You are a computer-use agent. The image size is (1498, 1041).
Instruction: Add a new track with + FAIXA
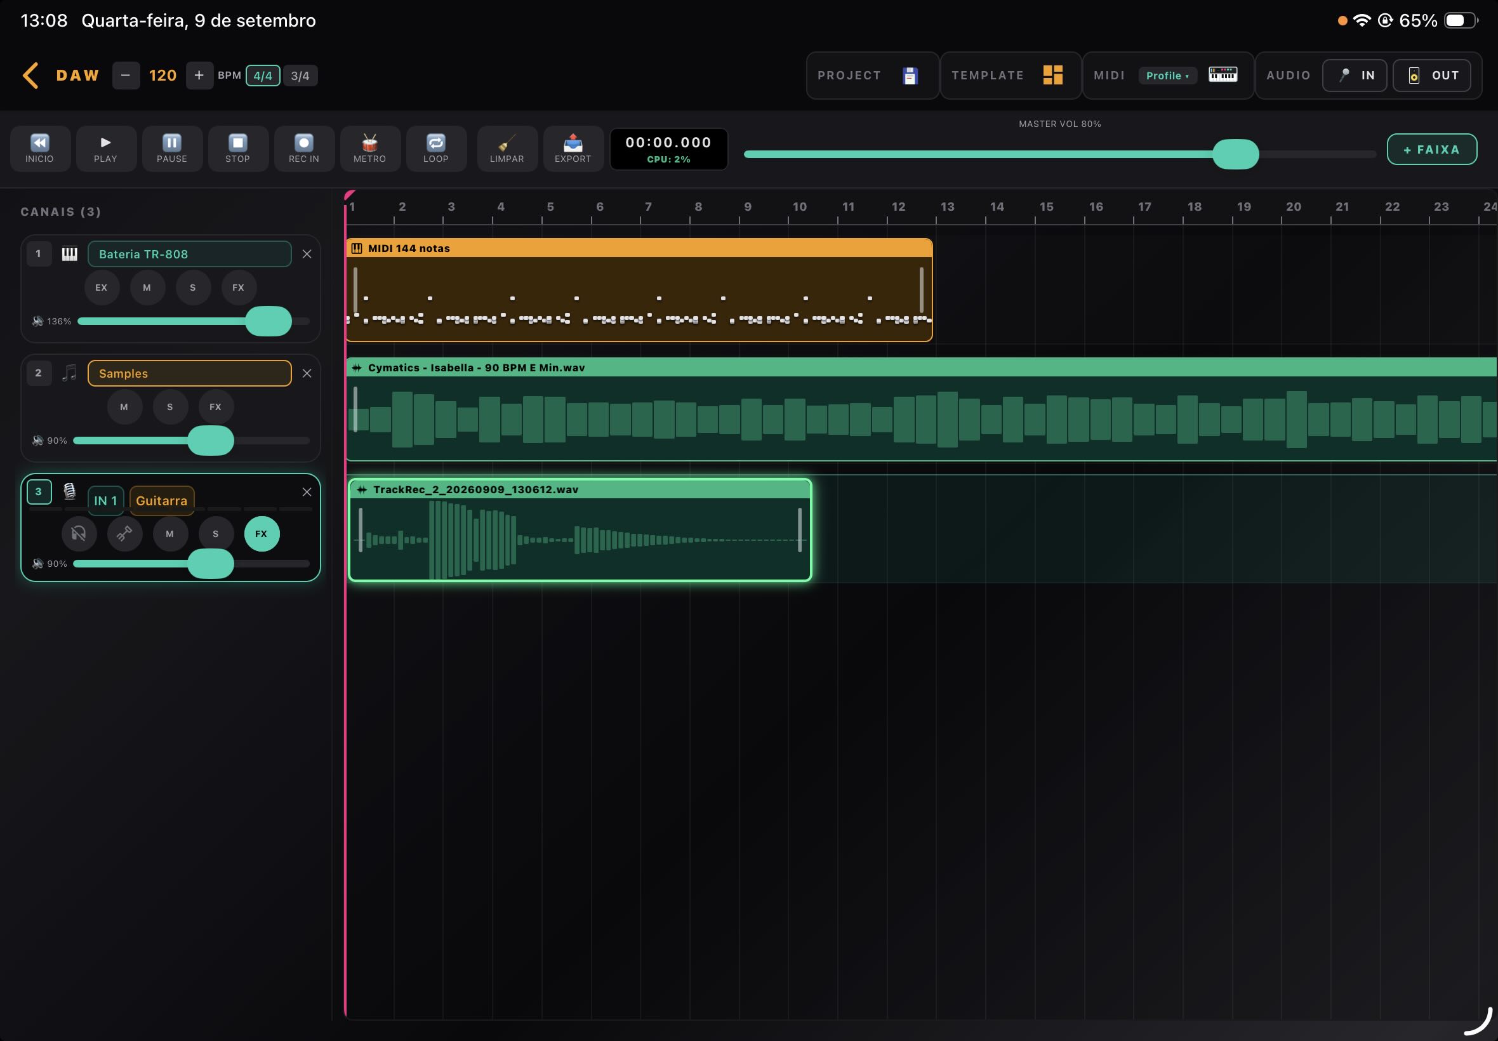click(x=1431, y=149)
